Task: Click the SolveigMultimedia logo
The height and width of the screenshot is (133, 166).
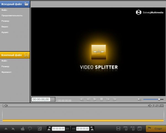Action: (150, 12)
